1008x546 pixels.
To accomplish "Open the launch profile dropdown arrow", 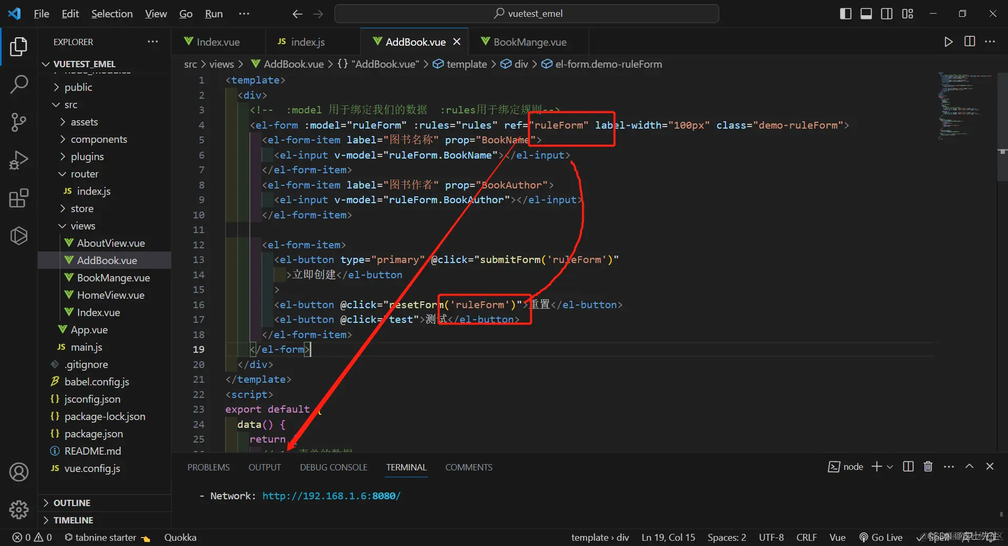I will click(x=890, y=466).
